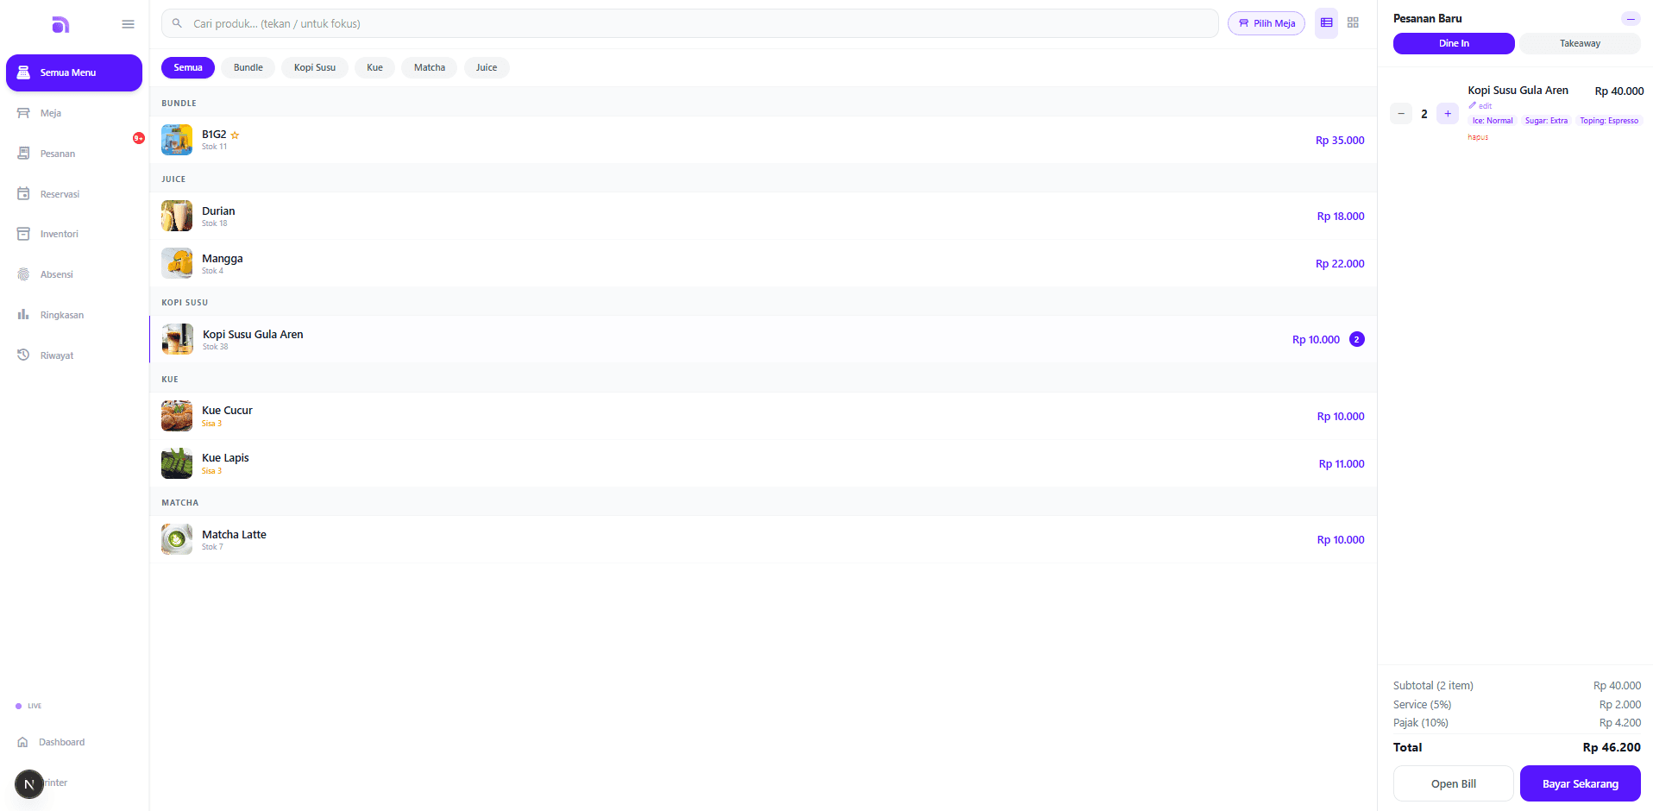
Task: Open the Meja sidebar item
Action: [74, 113]
